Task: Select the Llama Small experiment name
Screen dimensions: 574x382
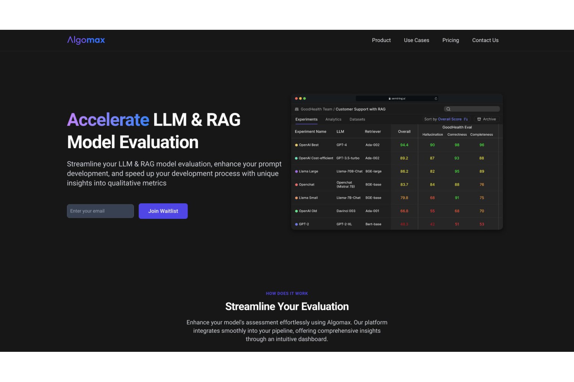Action: (308, 198)
